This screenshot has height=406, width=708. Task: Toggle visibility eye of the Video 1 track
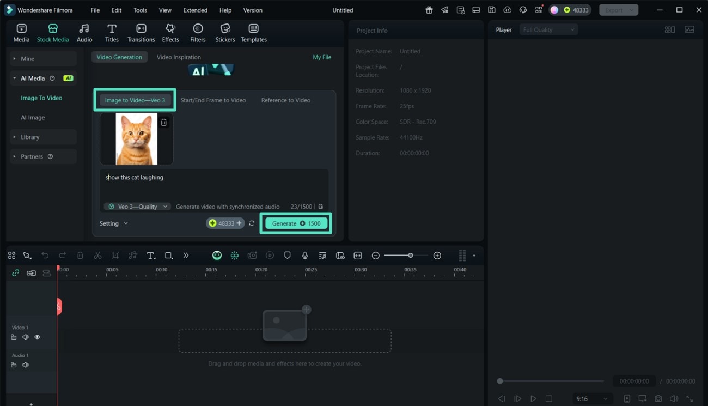[37, 337]
